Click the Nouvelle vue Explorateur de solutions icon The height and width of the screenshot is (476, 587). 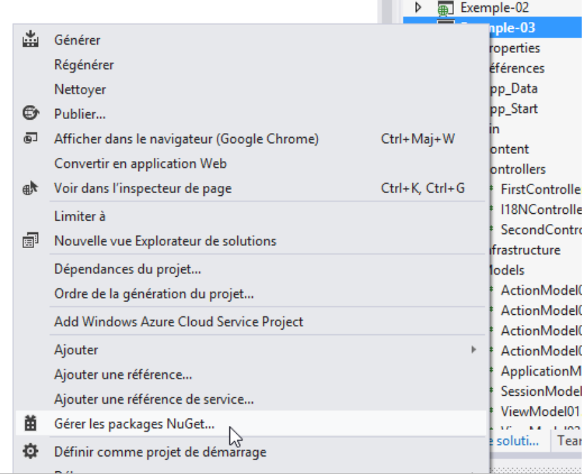[31, 241]
